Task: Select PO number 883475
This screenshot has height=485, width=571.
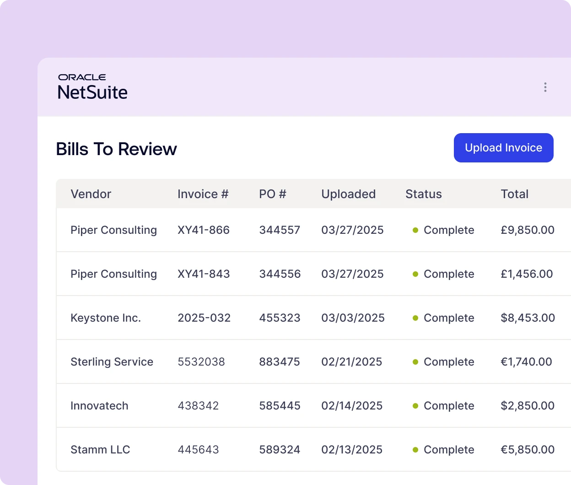Action: tap(279, 362)
